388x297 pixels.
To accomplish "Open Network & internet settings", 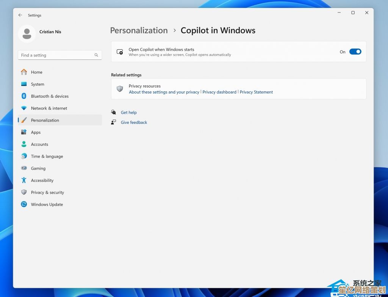I will [x=60, y=108].
